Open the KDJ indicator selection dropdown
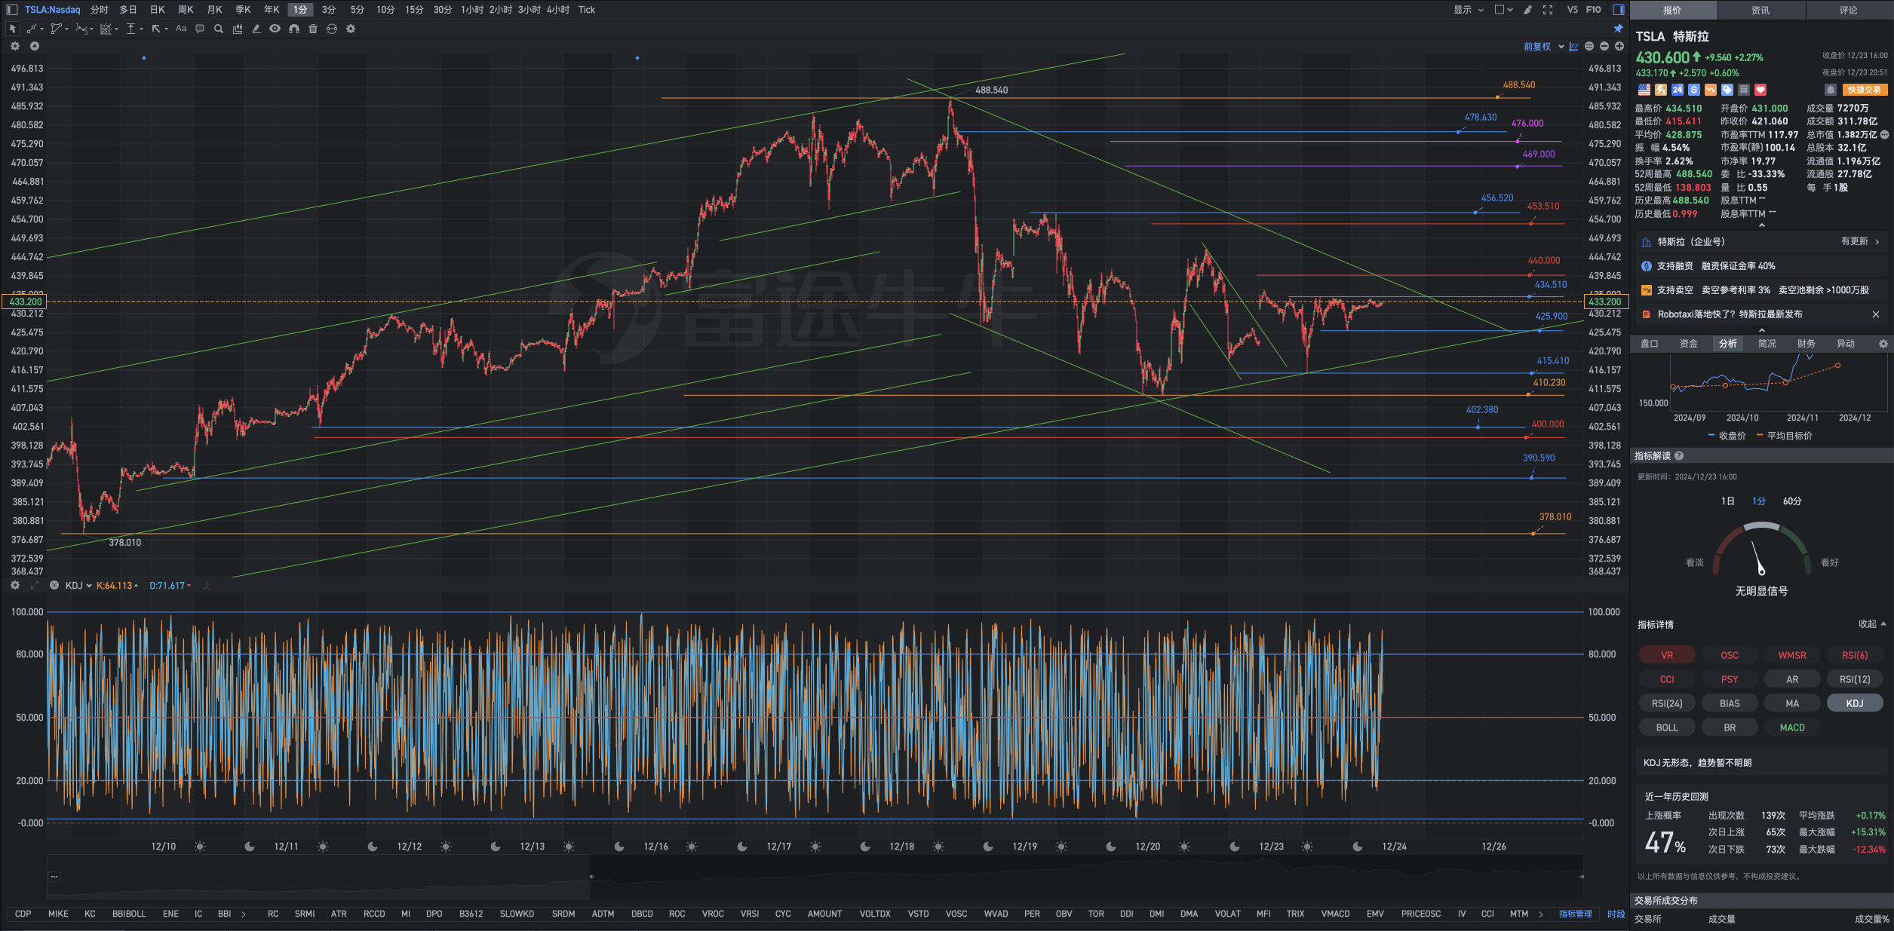The image size is (1894, 931). 78,585
